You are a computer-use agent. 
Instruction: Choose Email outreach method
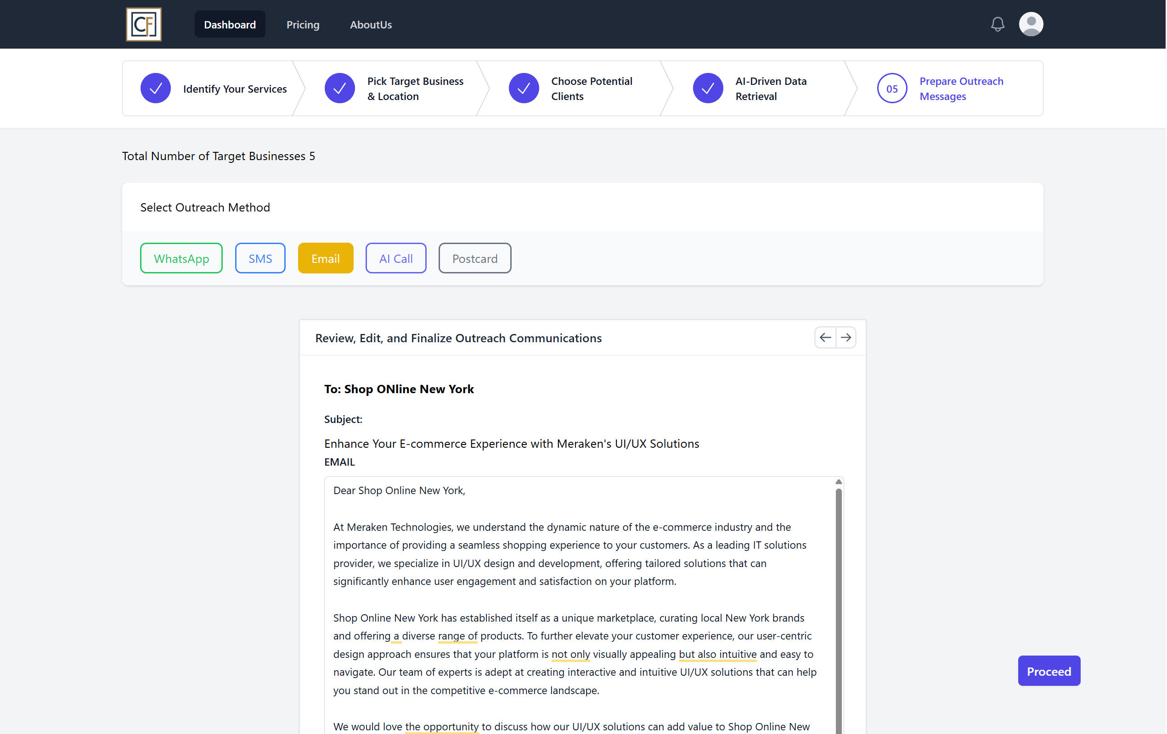coord(326,258)
